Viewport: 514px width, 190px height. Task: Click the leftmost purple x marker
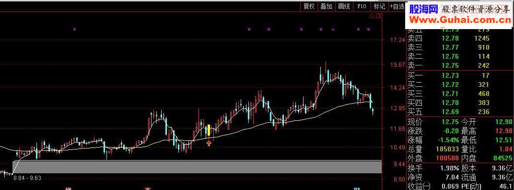[x=74, y=30]
